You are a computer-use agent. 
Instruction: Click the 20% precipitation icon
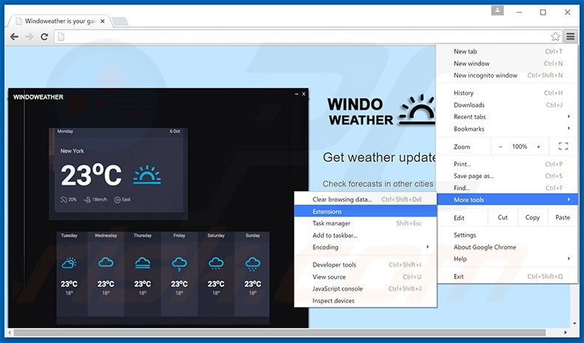point(64,200)
